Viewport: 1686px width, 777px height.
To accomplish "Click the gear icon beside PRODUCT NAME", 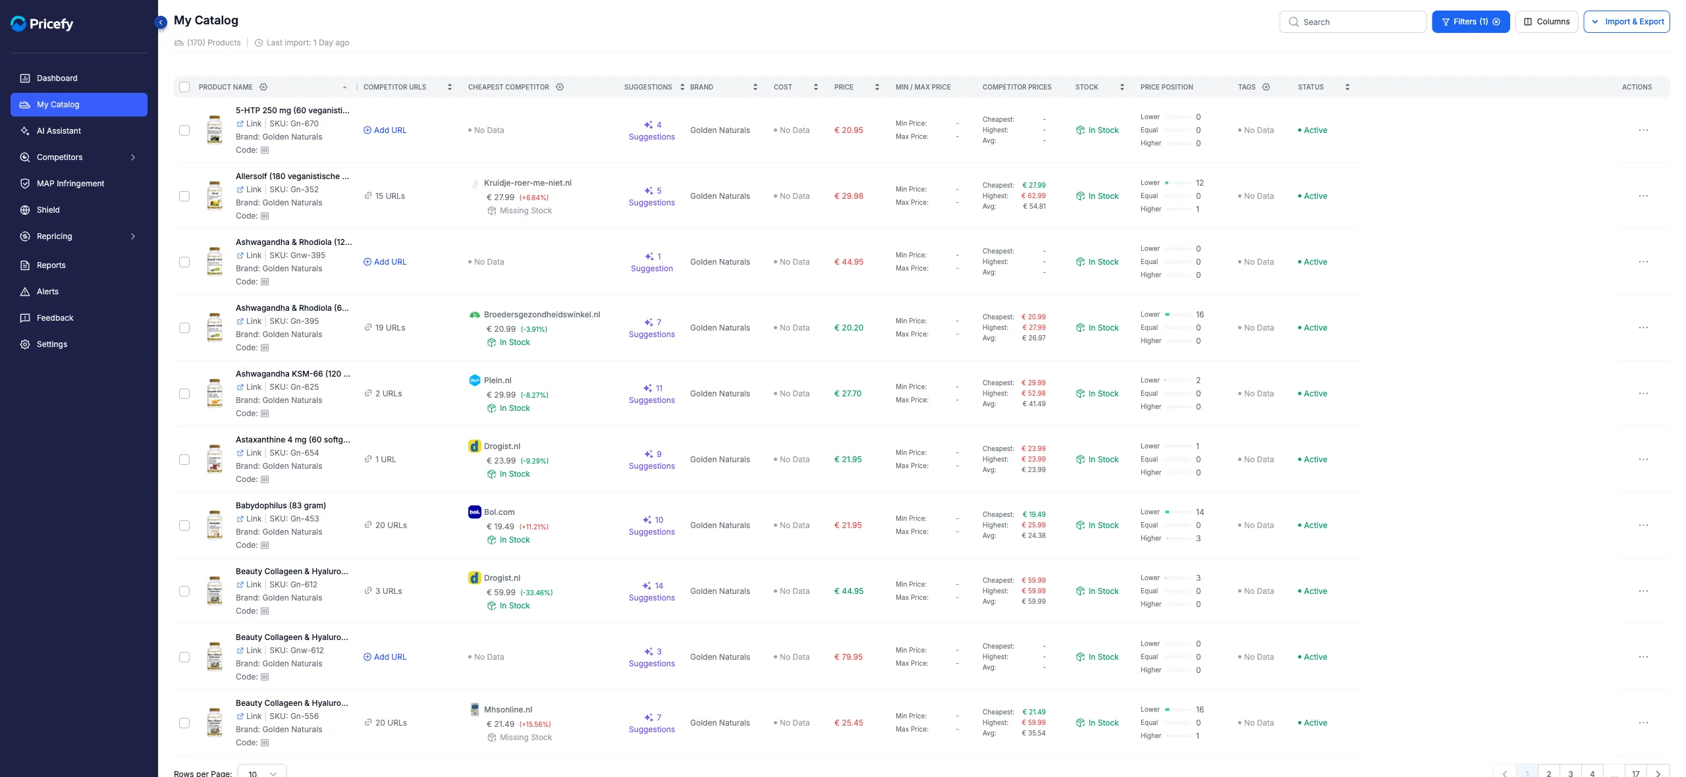I will pos(263,87).
